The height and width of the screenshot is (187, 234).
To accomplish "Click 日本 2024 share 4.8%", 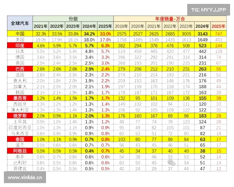I will point(89,51).
